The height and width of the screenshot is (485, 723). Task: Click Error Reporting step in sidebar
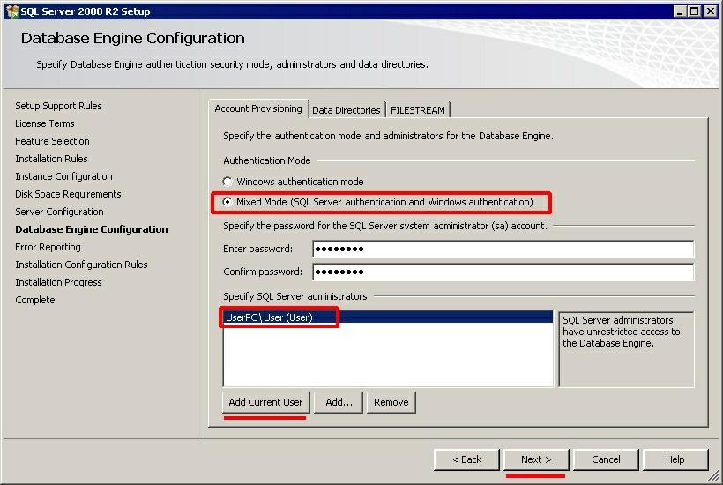48,247
